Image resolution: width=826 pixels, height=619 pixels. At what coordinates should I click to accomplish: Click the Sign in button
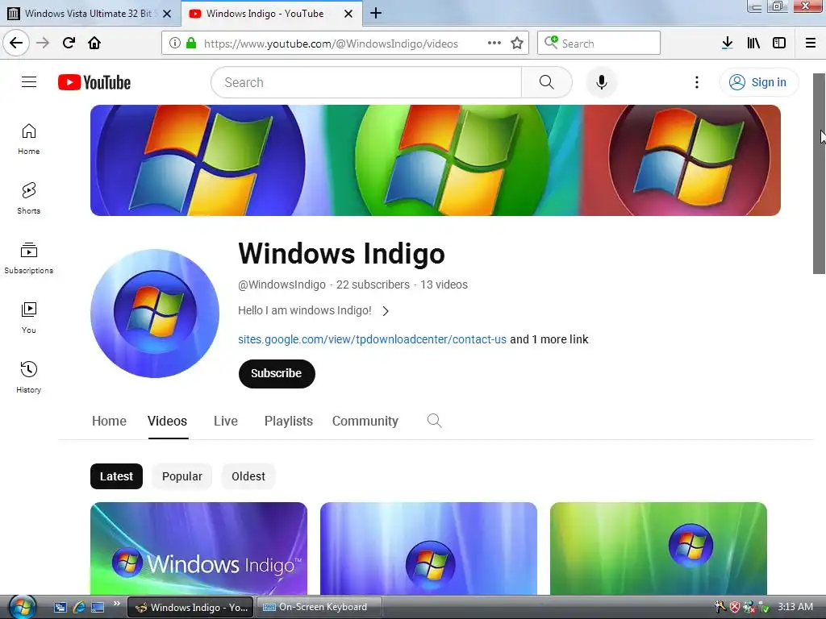(x=758, y=82)
